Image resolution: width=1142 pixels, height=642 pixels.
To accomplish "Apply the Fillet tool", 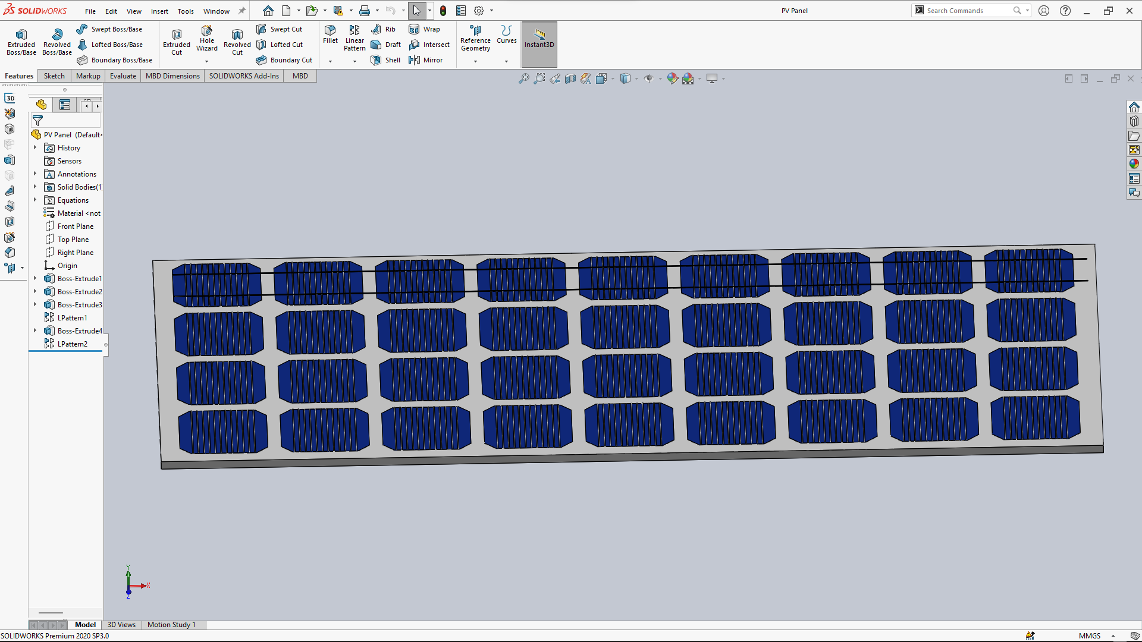I will tap(330, 34).
